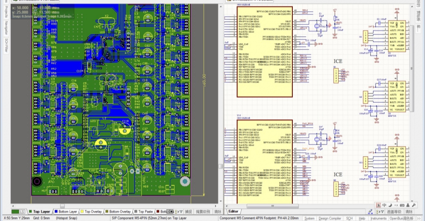Screen dimensions: 425x221
Task: Open the SCH Filter side panel tab
Action: pos(6,45)
